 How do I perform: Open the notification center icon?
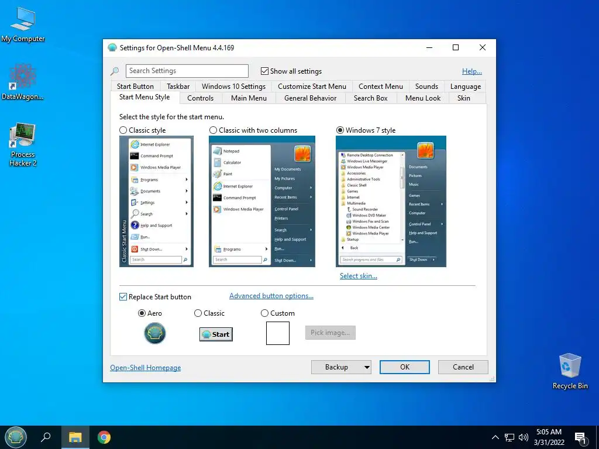580,438
